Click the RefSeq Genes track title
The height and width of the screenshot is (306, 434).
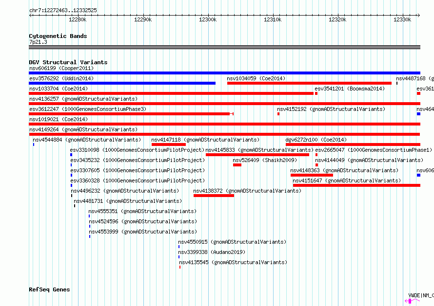click(49, 289)
